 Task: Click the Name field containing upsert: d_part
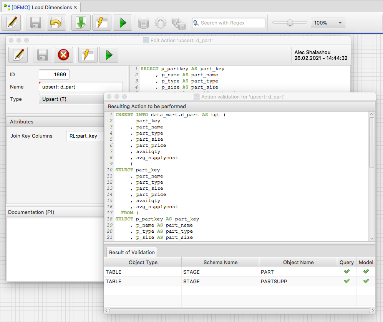point(81,87)
